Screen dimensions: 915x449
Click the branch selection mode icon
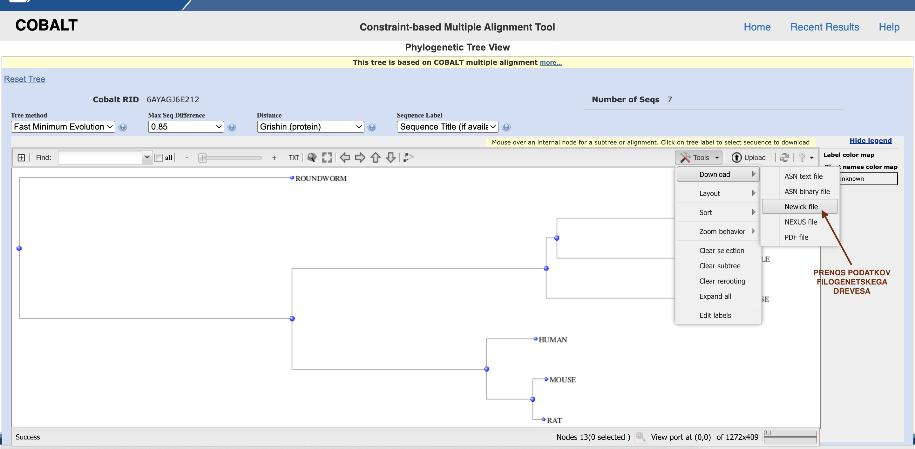tap(409, 157)
